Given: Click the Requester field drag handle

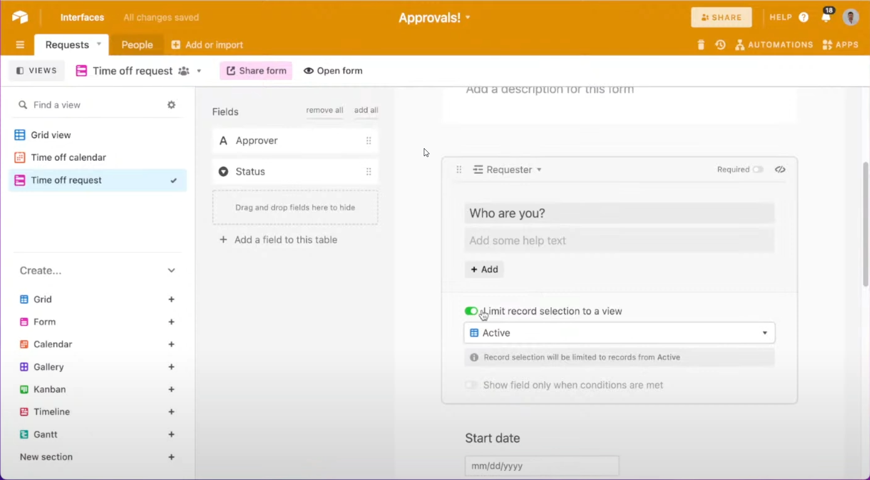Looking at the screenshot, I should pos(459,170).
